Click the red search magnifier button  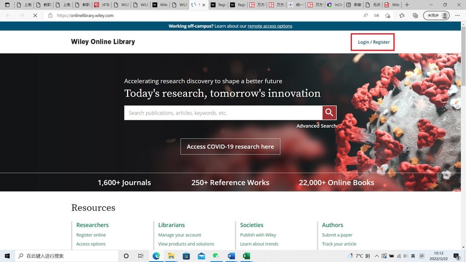329,112
